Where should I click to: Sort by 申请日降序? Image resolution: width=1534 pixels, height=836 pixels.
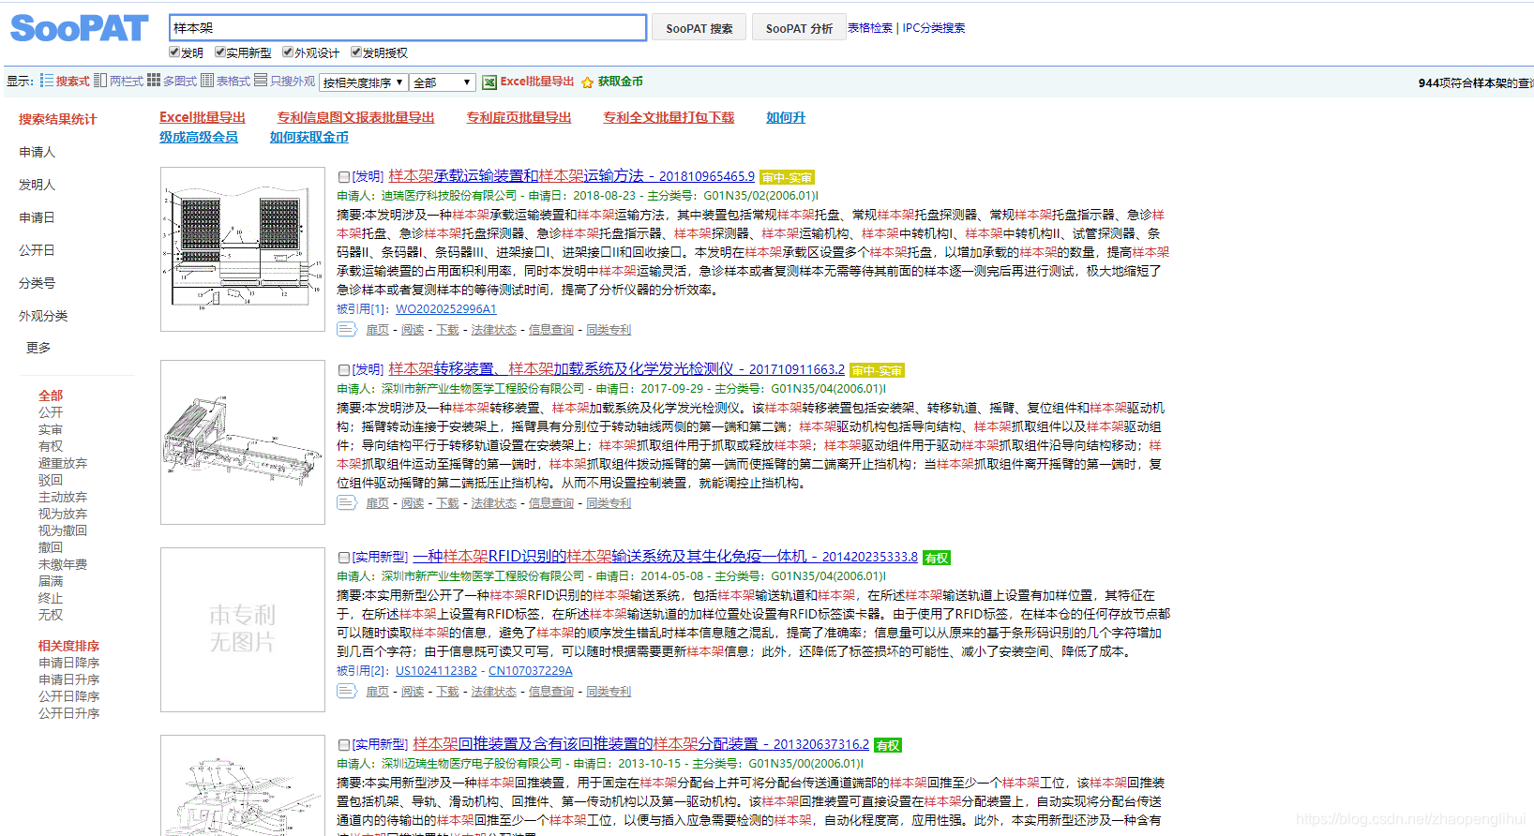68,663
